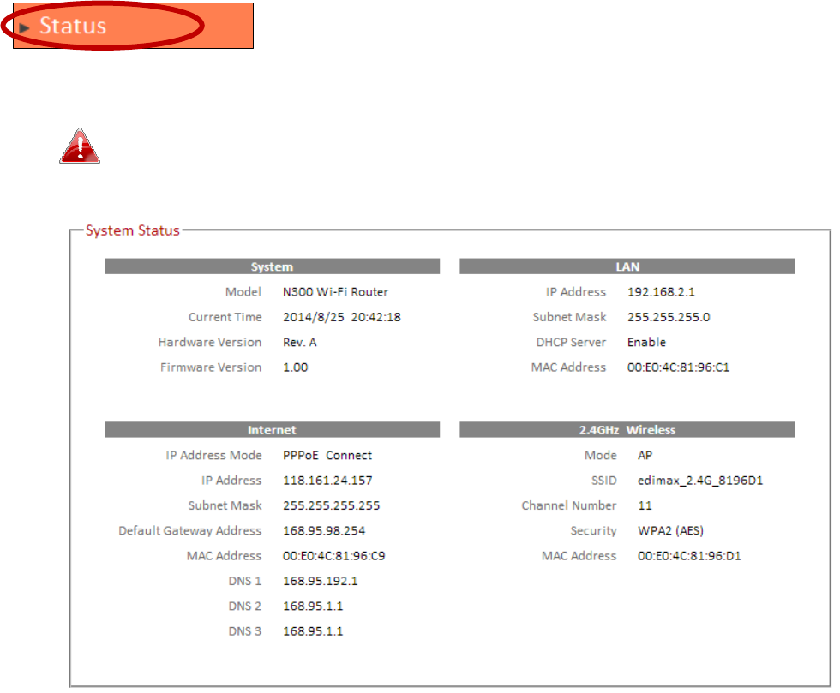Click SSID edimax_2.4G_8196D1

[700, 481]
